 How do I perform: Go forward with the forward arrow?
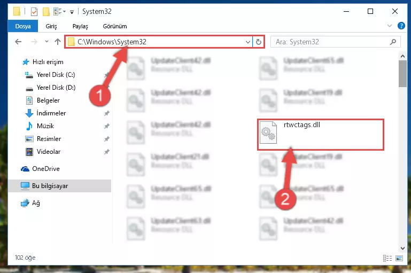(x=34, y=42)
